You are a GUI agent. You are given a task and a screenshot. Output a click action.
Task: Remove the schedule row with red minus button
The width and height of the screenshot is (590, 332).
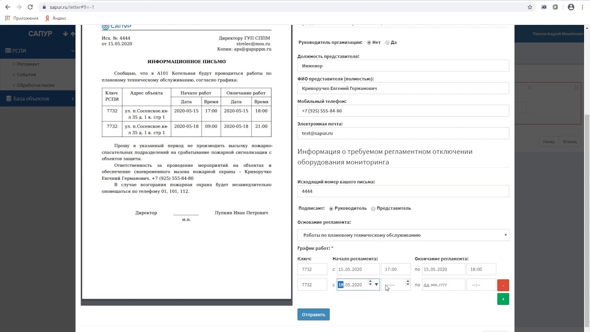tap(503, 285)
